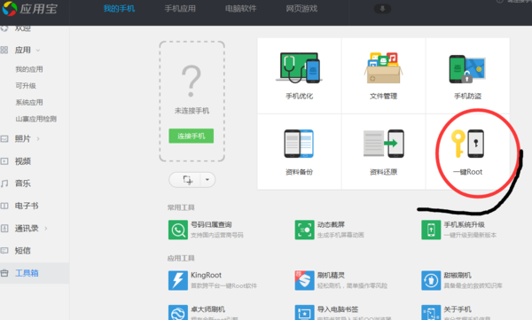Select 我的应用 in sidebar
This screenshot has width=532, height=320.
(29, 69)
